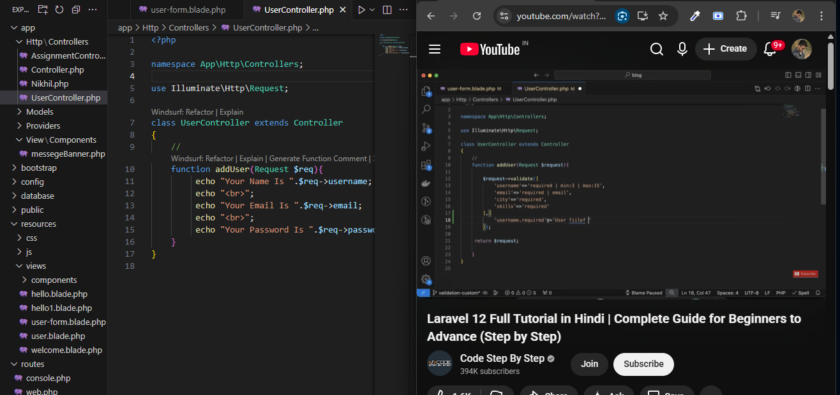Switch to user-form.blade.php tab
This screenshot has height=395, width=840.
[188, 10]
